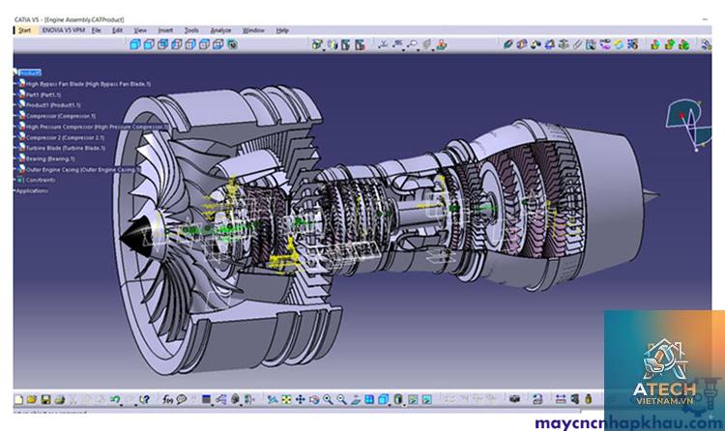This screenshot has height=431, width=725.
Task: Select Compressor (Compressor.1) in the tree
Action: 61,116
